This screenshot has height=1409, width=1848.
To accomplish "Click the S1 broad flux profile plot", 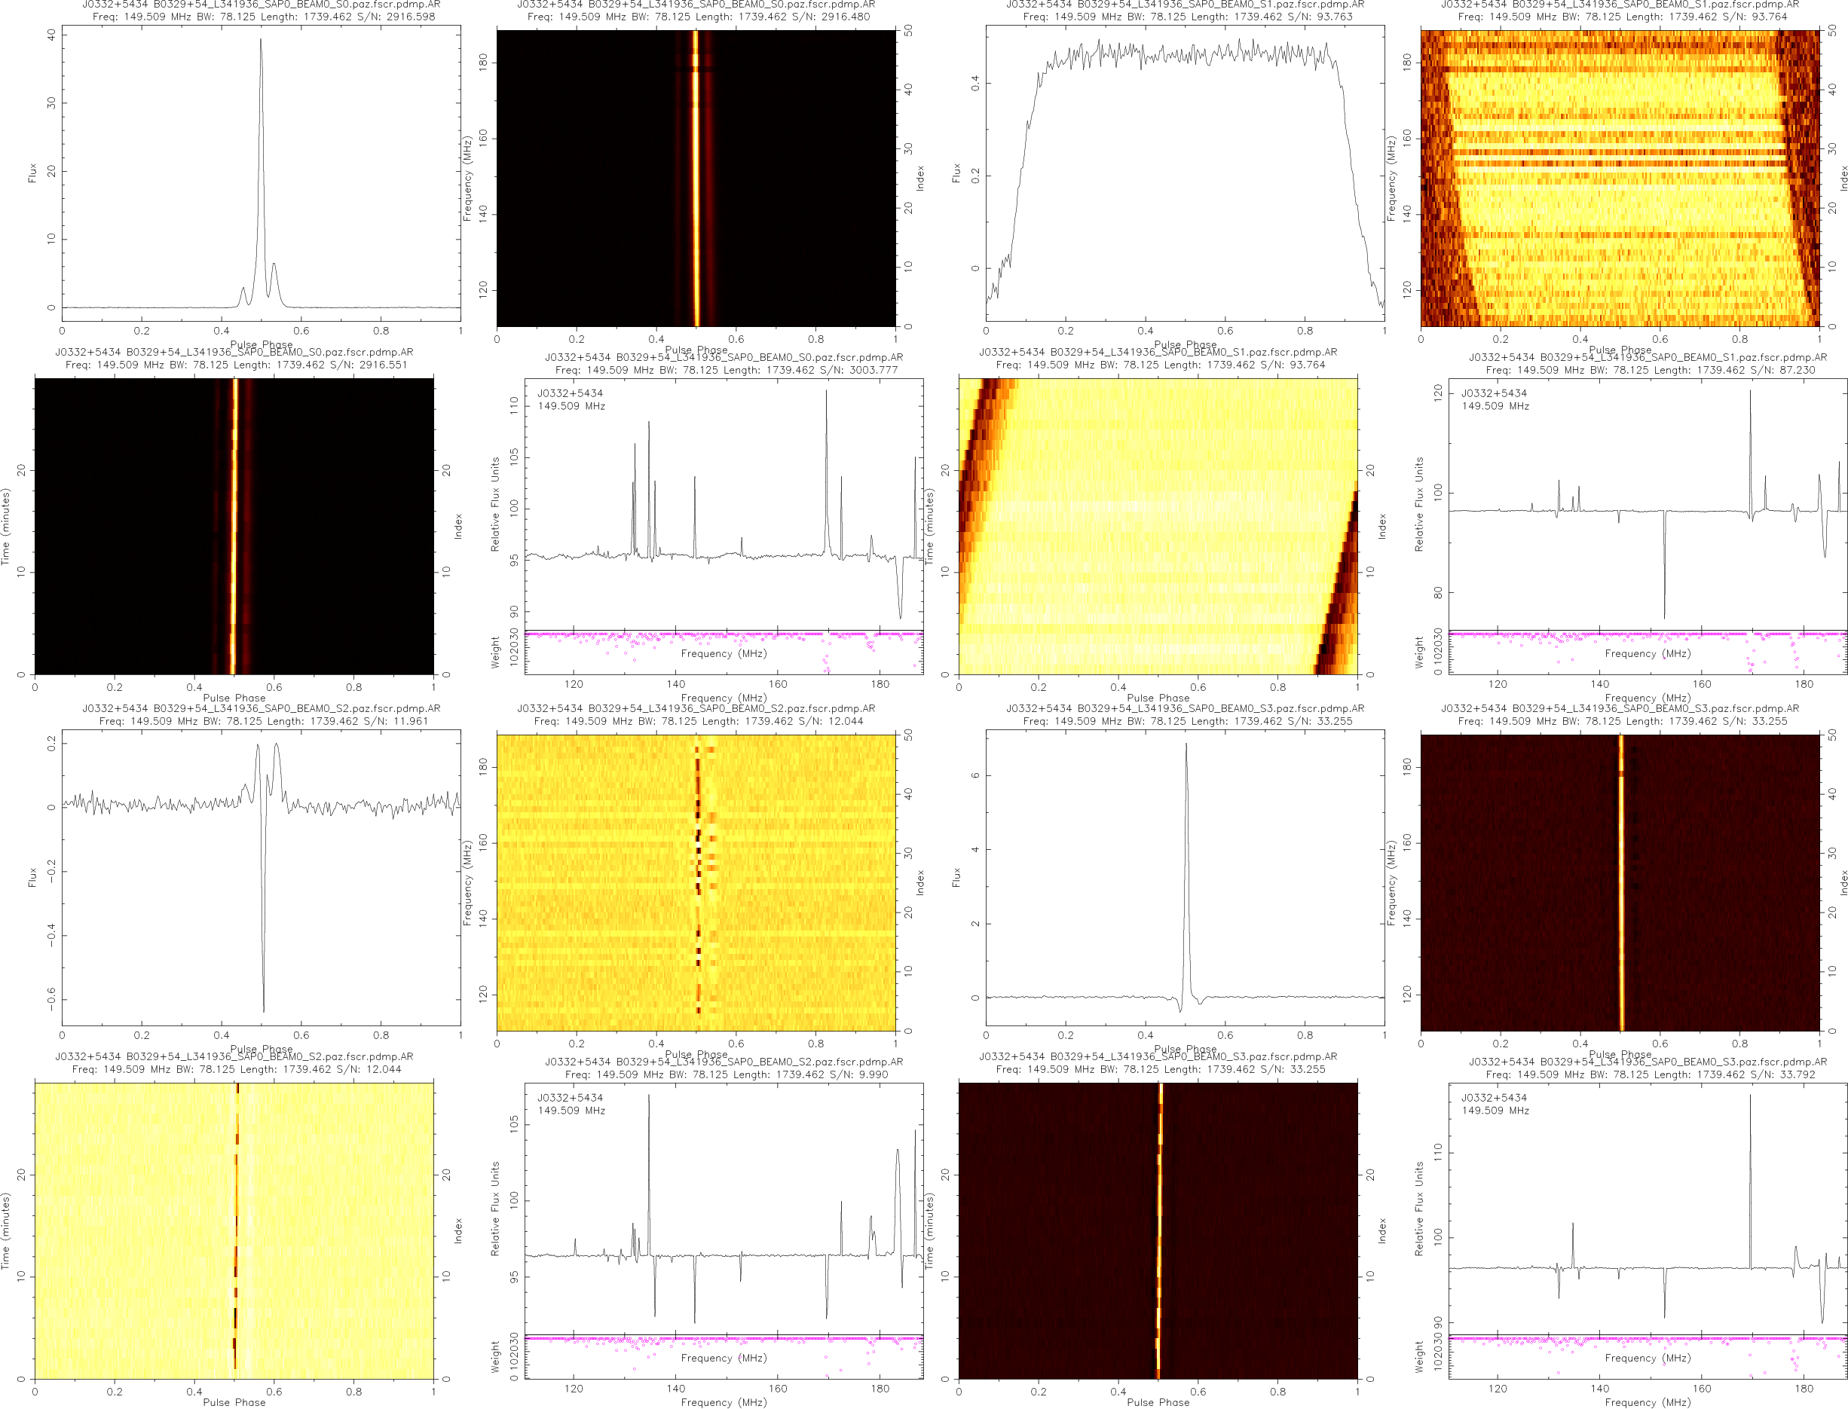I will tap(1185, 172).
